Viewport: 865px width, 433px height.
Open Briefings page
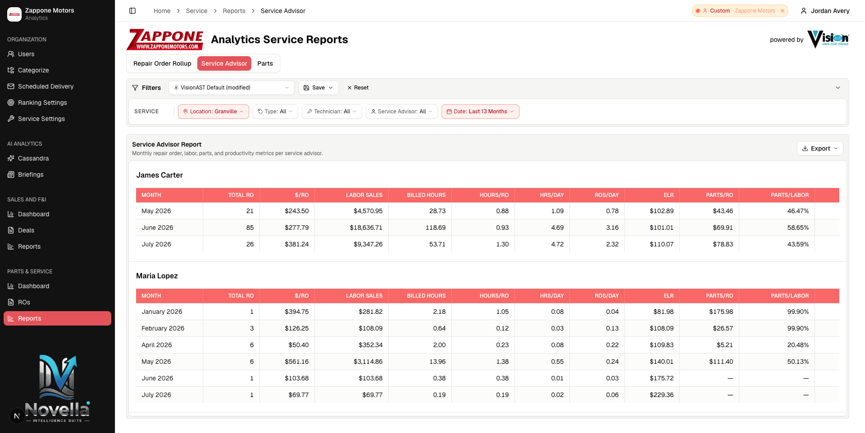tap(57, 174)
